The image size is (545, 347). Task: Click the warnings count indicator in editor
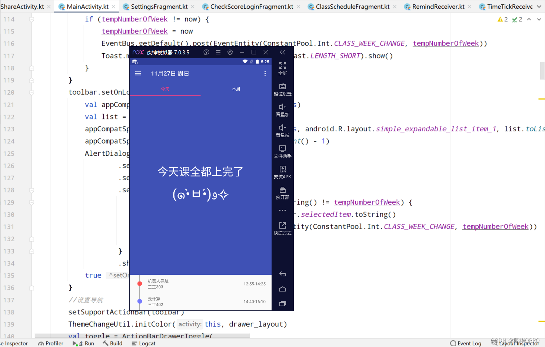pos(503,19)
